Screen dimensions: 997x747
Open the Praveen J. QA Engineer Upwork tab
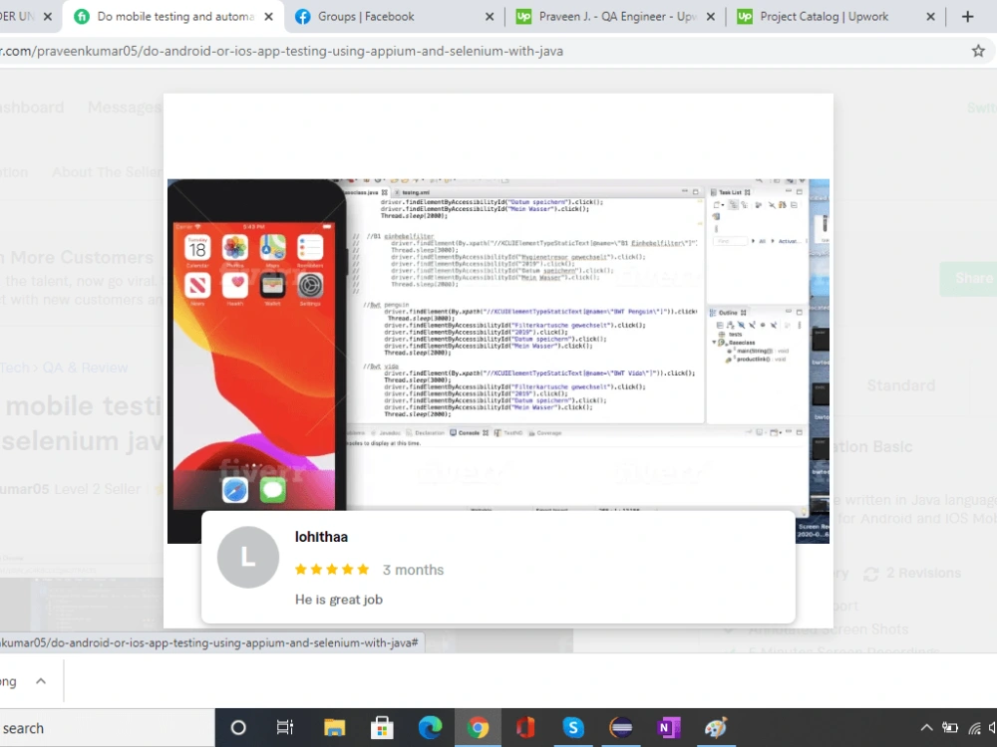click(617, 17)
